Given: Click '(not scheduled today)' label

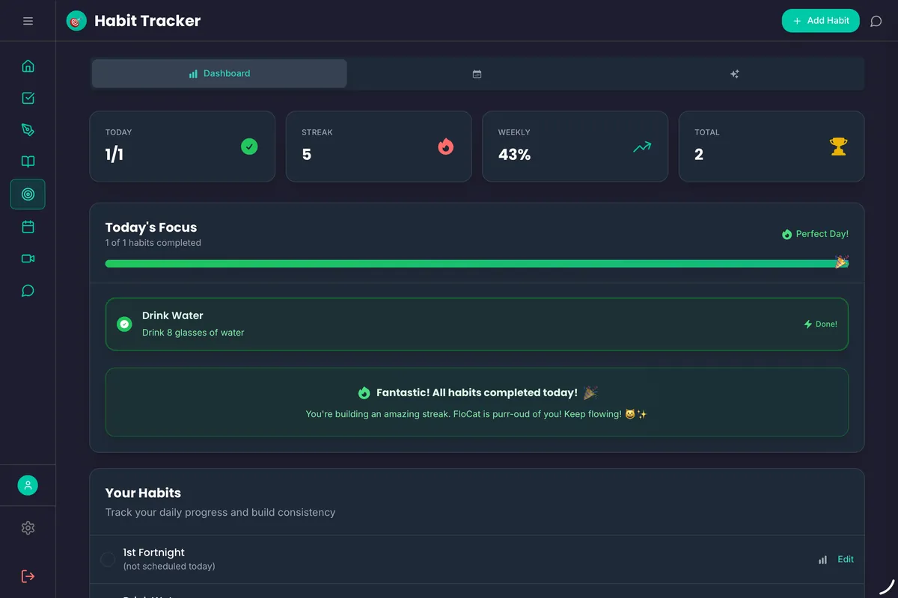Looking at the screenshot, I should click(169, 567).
